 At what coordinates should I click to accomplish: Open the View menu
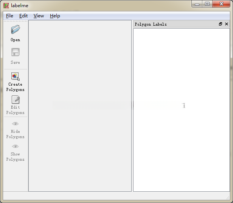[39, 16]
